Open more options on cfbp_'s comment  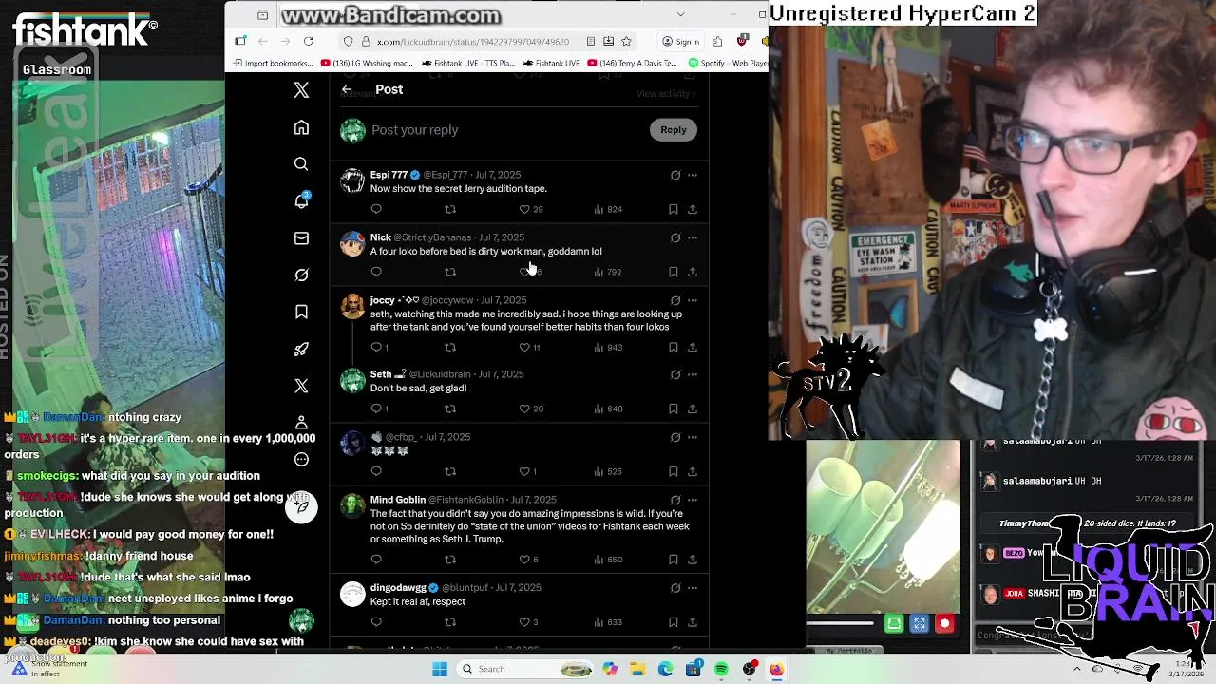pos(693,437)
